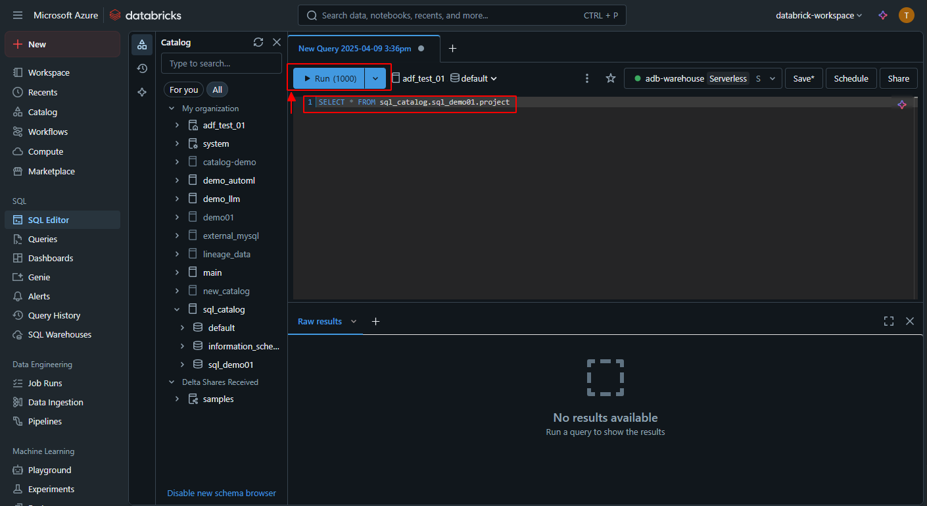Run the query with Run (1000)
The height and width of the screenshot is (506, 927).
[329, 78]
